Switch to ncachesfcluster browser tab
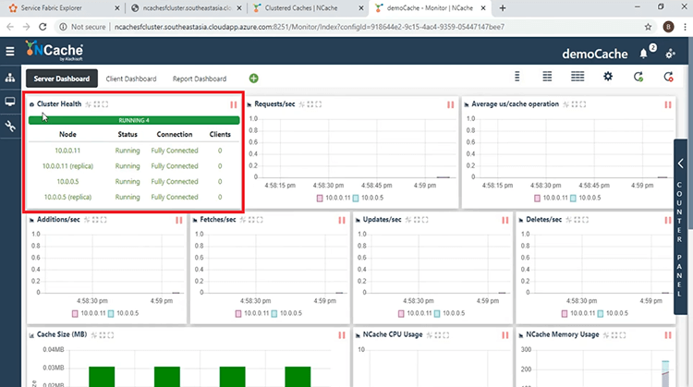Viewport: 693px width, 387px height. 188,8
